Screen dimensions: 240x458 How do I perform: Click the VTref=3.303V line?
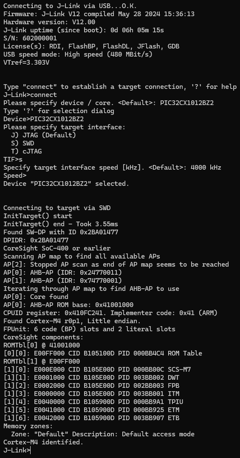point(26,62)
